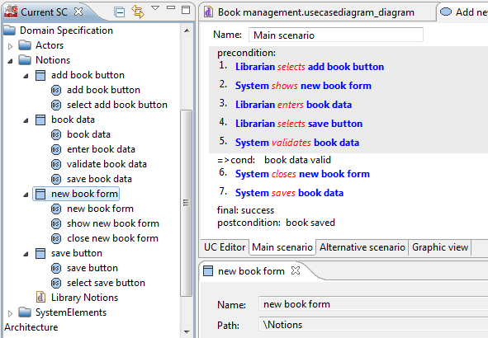Collapse the new book form notion
Screen dimensions: 488x338
point(26,195)
